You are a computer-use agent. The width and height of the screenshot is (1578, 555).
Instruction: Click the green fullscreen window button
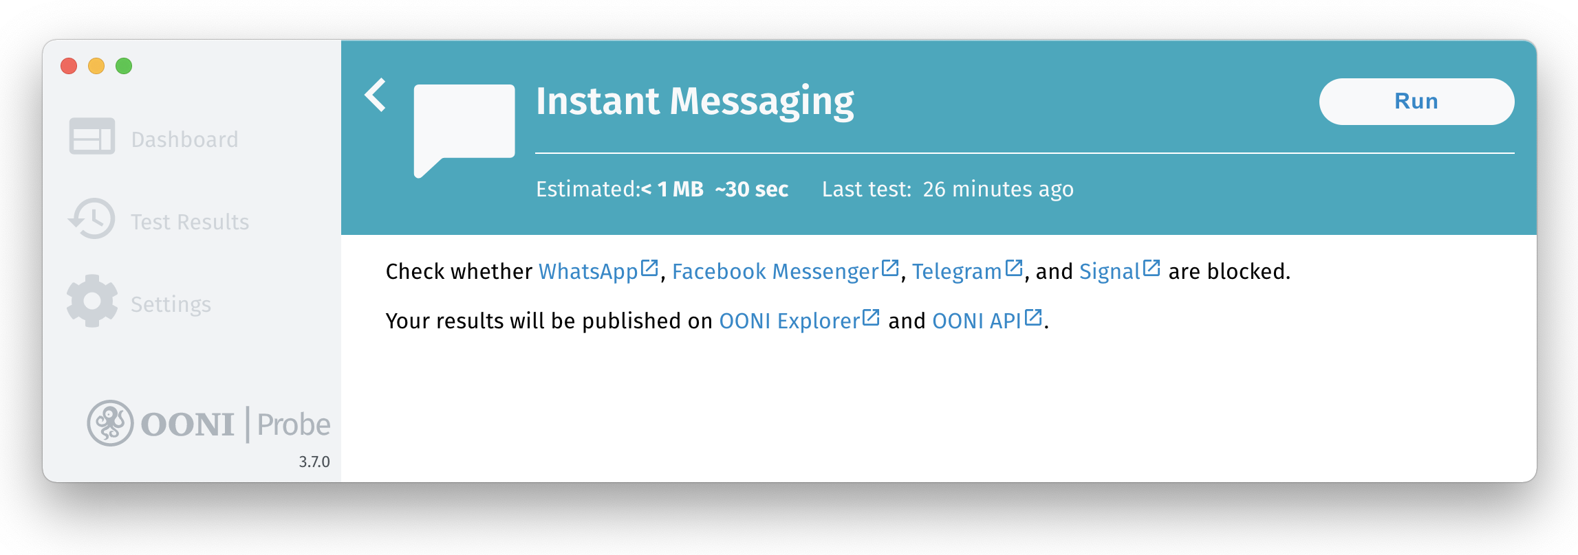click(124, 66)
